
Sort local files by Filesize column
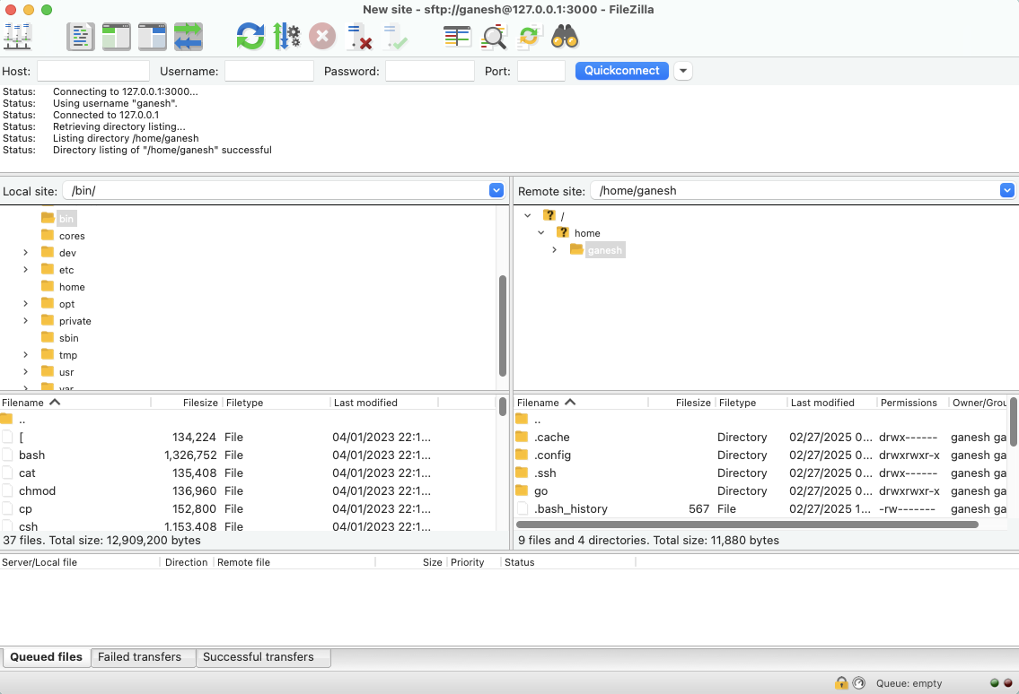pos(187,403)
